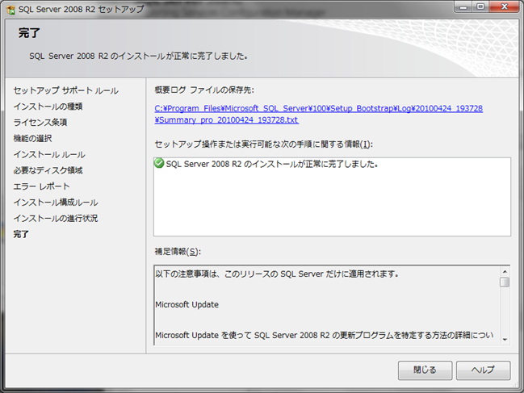Click the 概要ログ ファイルの保存先 label
The image size is (524, 393).
click(x=204, y=90)
